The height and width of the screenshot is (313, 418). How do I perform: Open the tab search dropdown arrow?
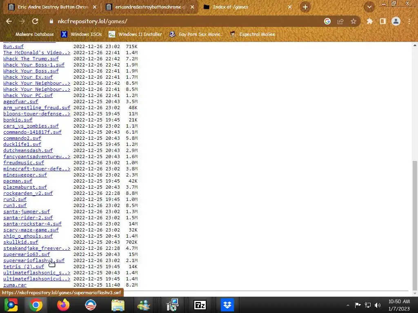pyautogui.click(x=369, y=7)
